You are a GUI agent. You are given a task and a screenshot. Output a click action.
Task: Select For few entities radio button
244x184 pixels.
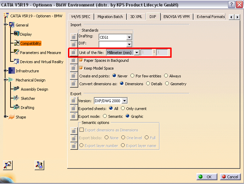tap(132, 76)
